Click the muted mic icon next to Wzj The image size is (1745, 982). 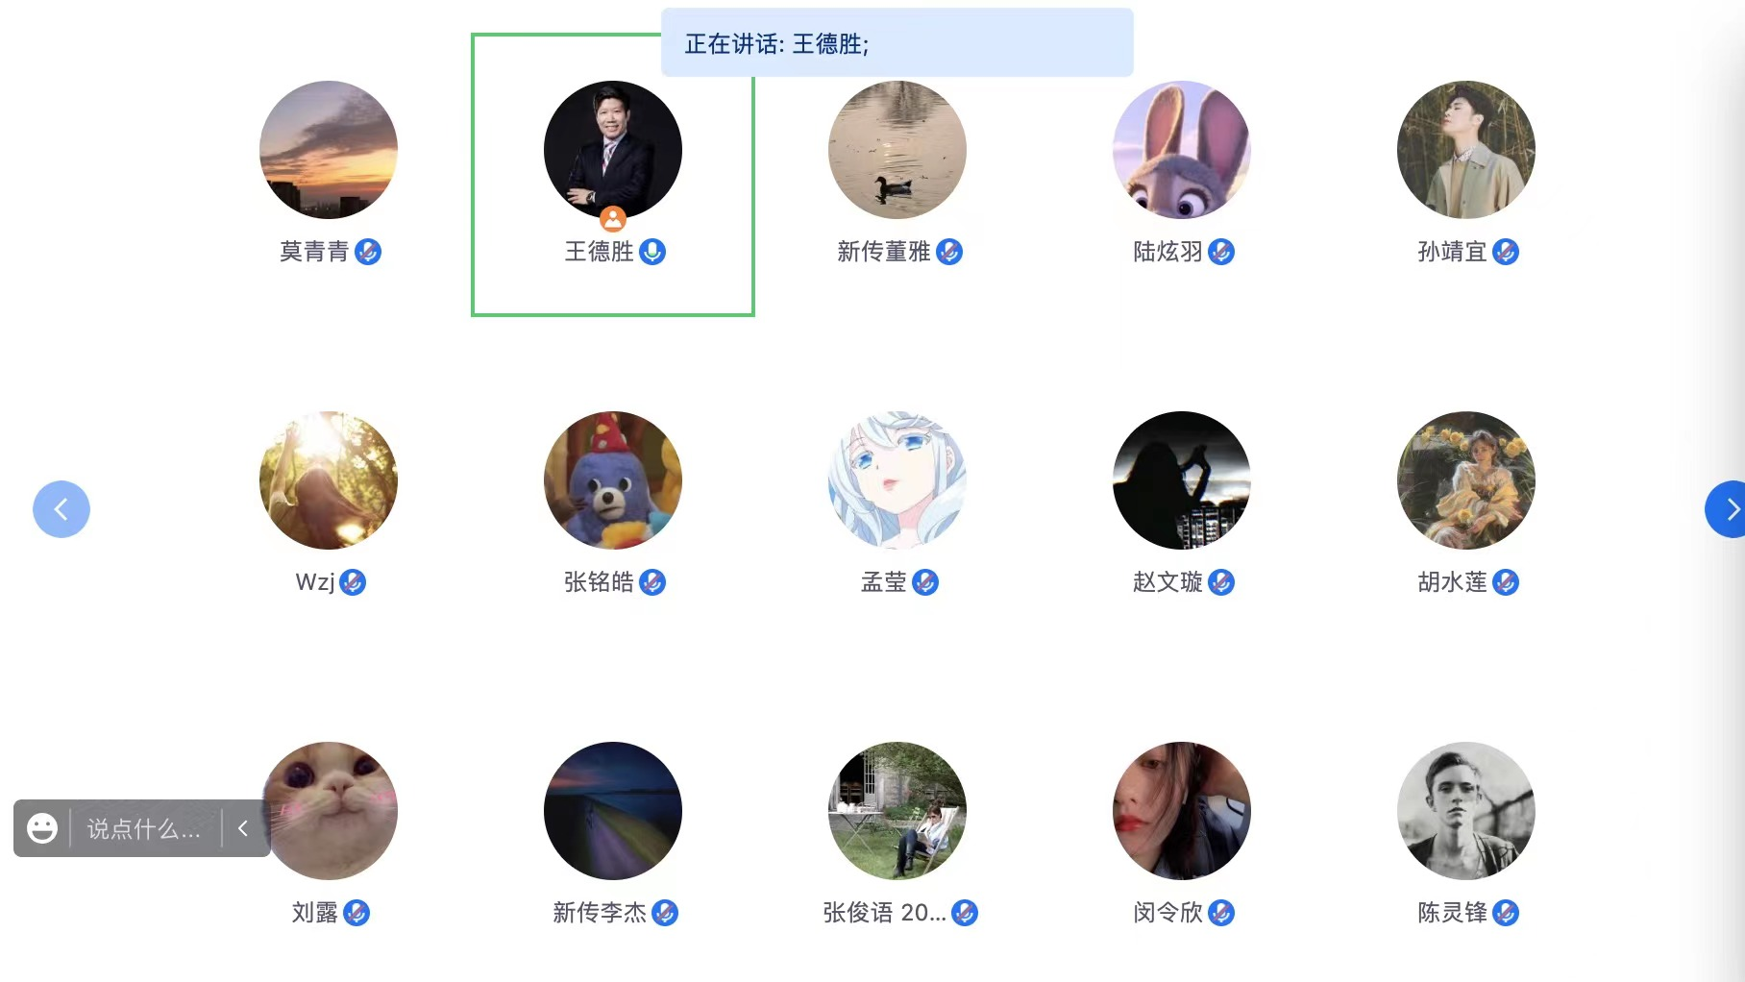tap(353, 582)
